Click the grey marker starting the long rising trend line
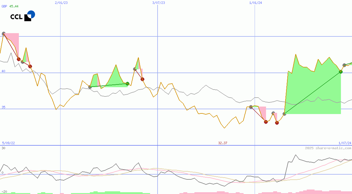Viewport: 352px width, 194px height. tap(284, 114)
